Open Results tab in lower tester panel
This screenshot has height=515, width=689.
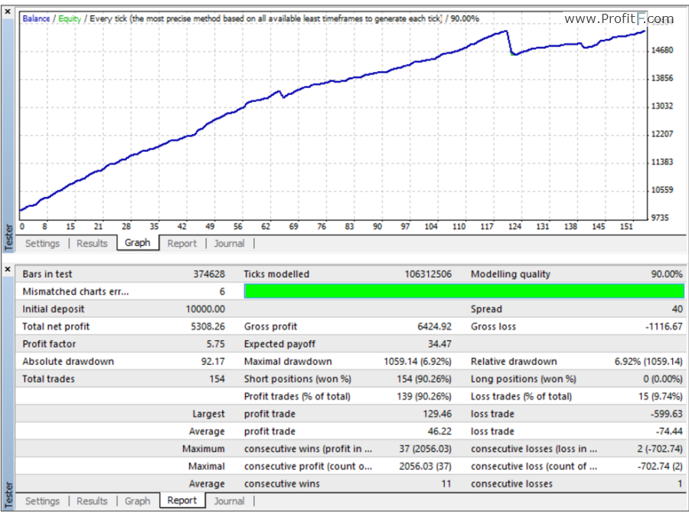92,501
